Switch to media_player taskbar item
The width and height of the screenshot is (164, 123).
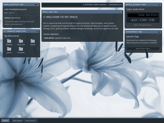coord(31,121)
